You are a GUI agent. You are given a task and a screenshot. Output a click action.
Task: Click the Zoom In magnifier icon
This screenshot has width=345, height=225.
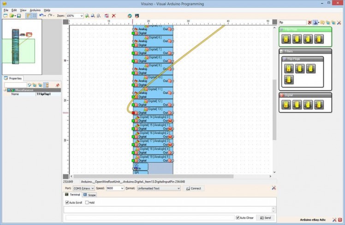87,16
